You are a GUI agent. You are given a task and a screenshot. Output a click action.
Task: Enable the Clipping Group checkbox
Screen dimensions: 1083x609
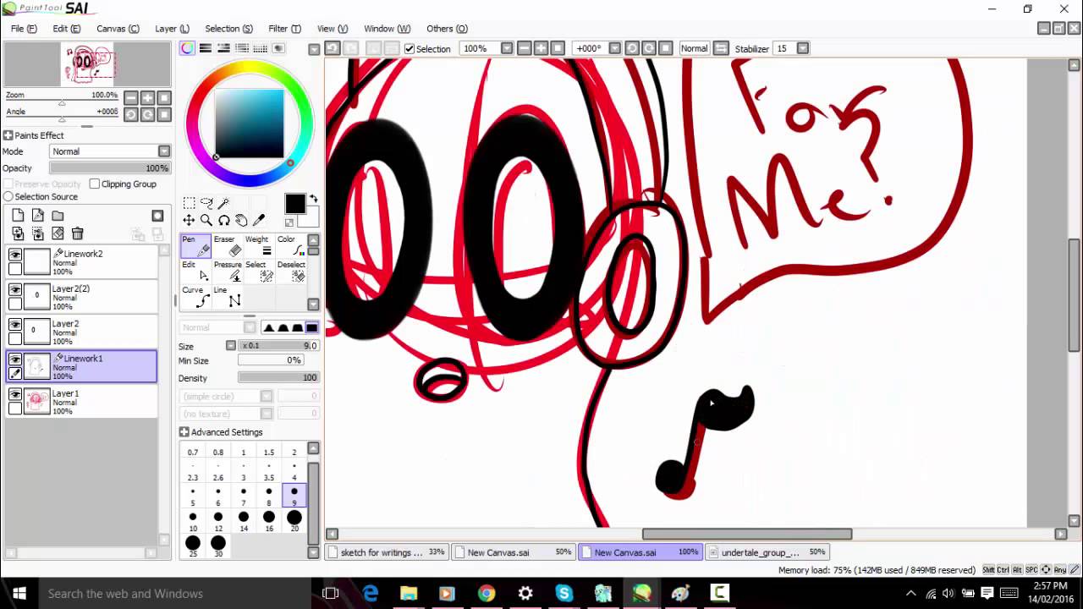95,184
